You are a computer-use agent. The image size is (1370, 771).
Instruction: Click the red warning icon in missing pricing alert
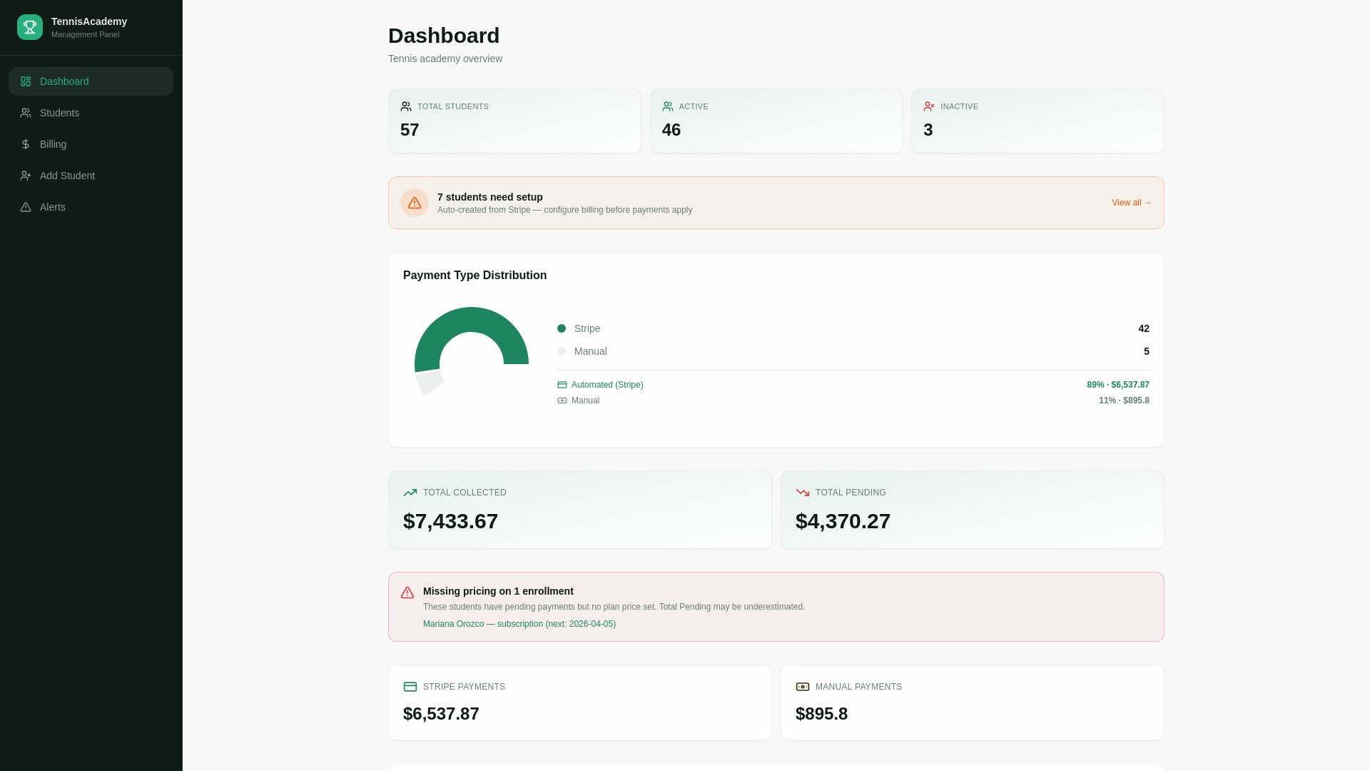[407, 593]
